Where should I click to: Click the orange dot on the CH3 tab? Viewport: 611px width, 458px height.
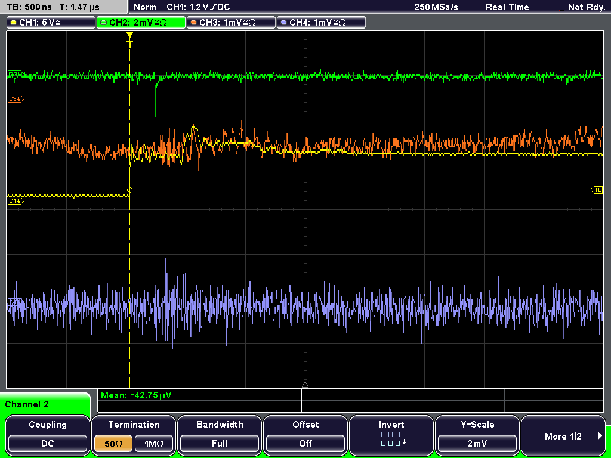coord(193,23)
